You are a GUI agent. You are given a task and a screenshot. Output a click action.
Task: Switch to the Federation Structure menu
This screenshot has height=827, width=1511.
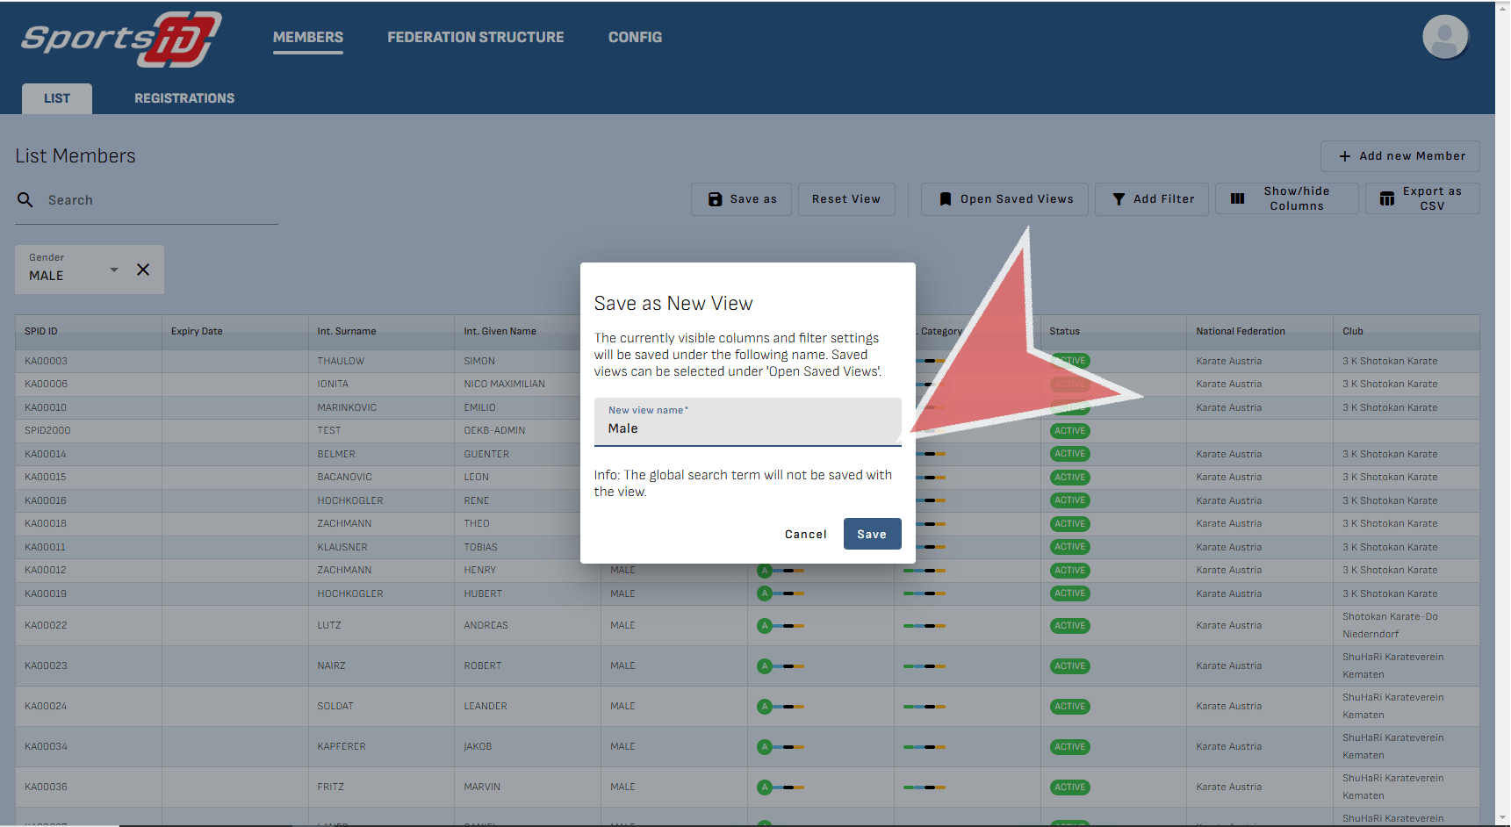475,38
